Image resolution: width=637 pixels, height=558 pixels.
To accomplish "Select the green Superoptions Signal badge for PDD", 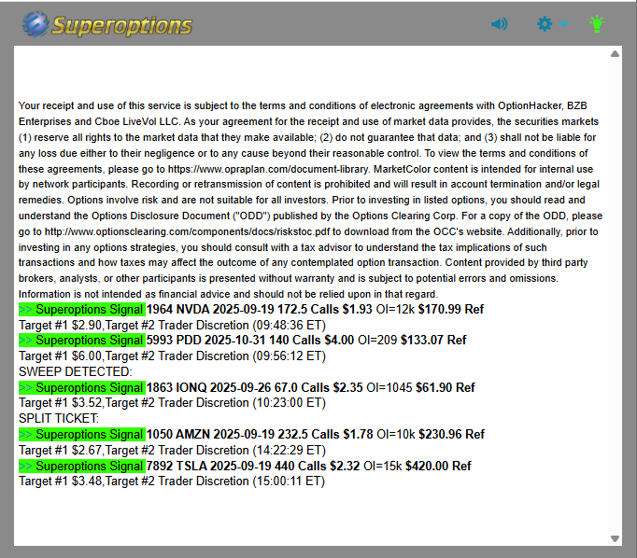I will [81, 341].
